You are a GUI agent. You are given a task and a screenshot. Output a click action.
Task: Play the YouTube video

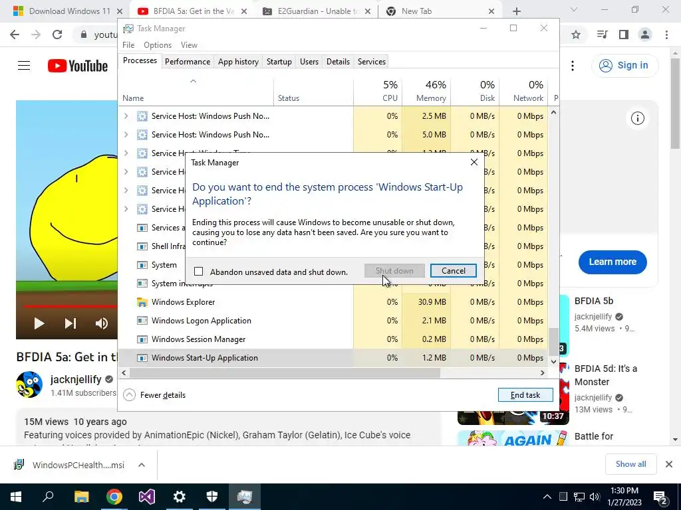[39, 323]
